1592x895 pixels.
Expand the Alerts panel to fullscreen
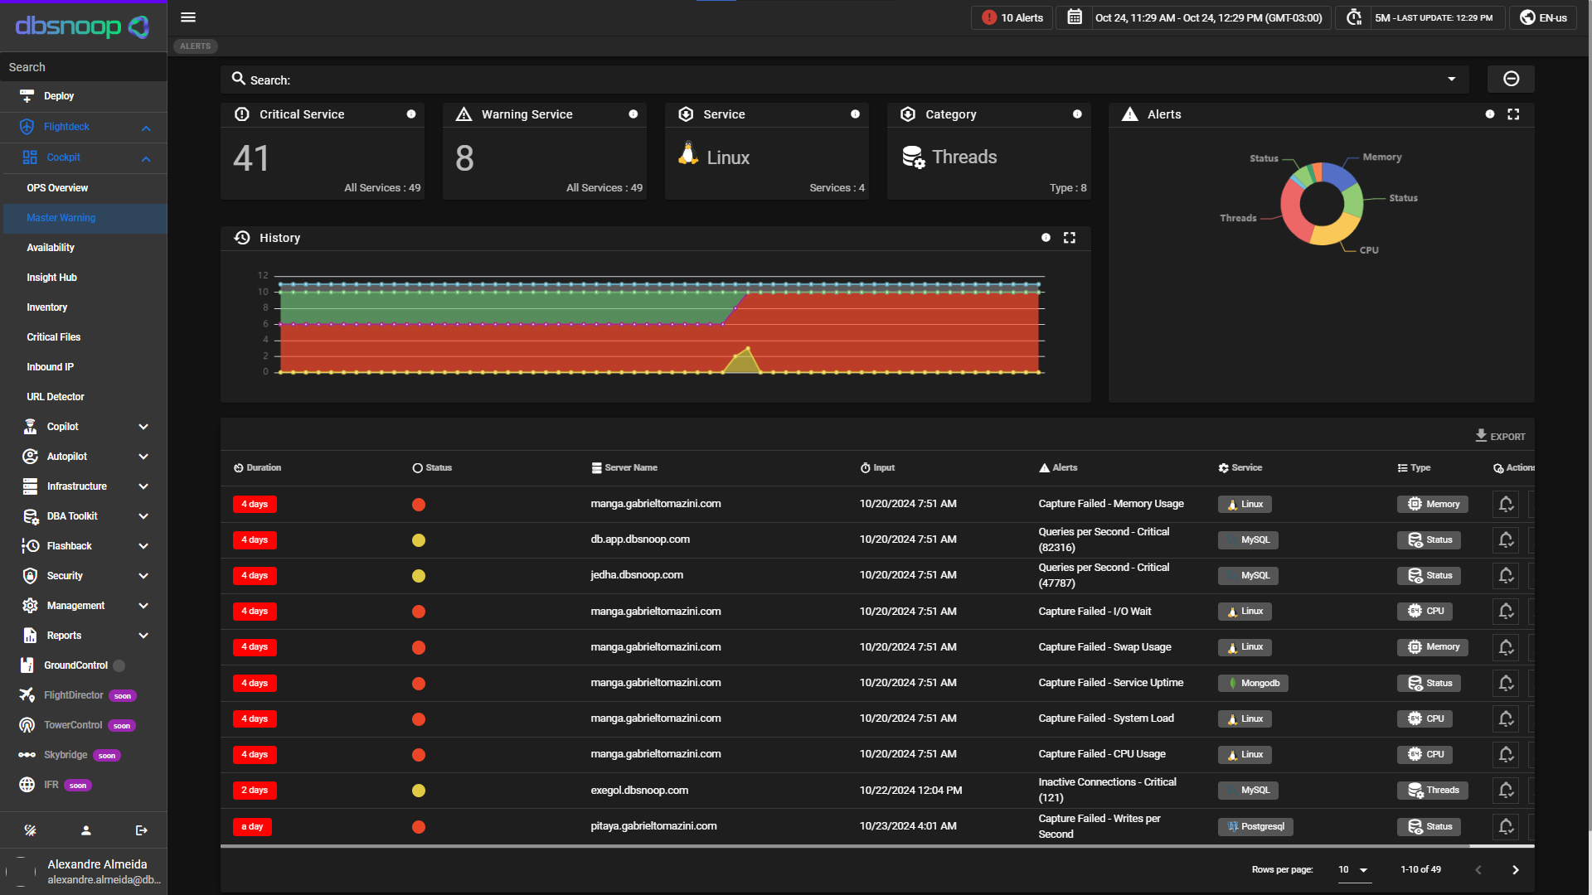coord(1513,114)
